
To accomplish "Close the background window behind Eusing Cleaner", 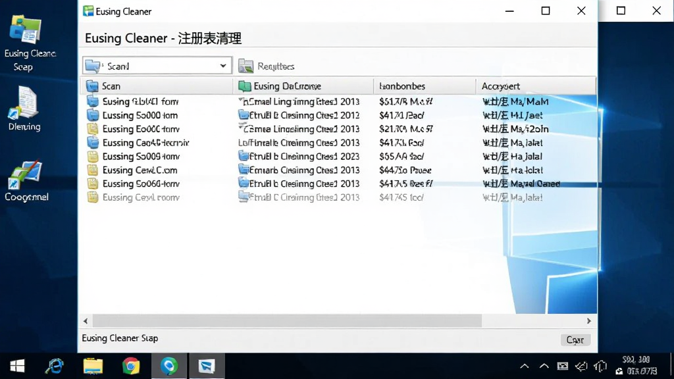I will (x=656, y=11).
